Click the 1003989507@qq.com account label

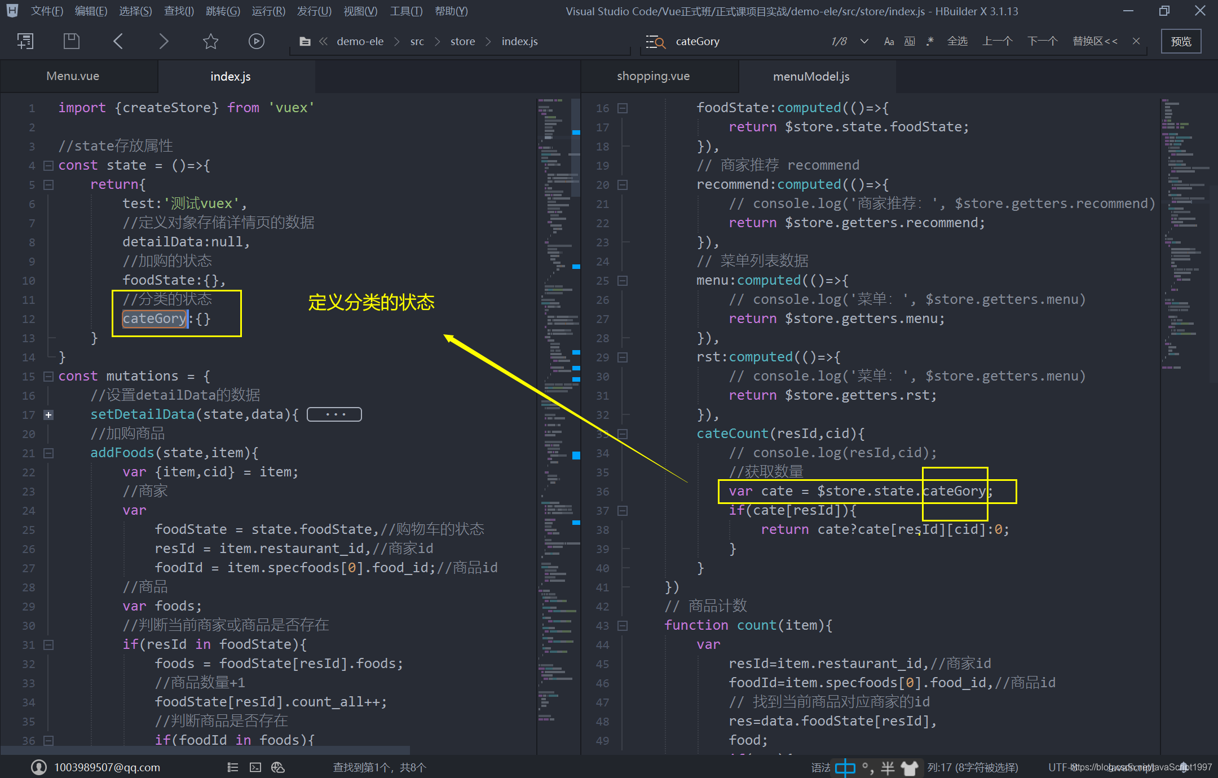tap(107, 767)
